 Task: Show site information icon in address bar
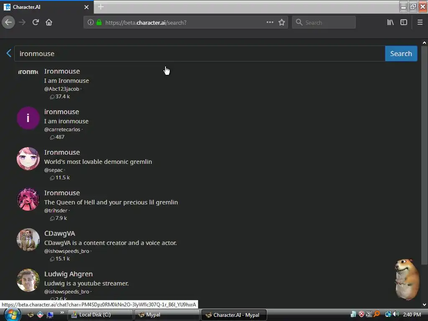pyautogui.click(x=90, y=23)
